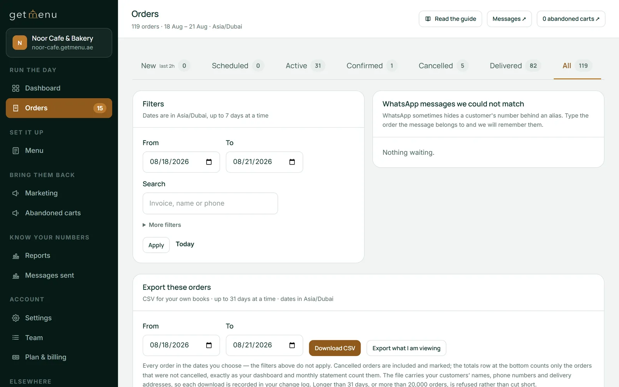Open the Noor Cafe & Bakery account switcher
The height and width of the screenshot is (387, 619).
point(59,43)
